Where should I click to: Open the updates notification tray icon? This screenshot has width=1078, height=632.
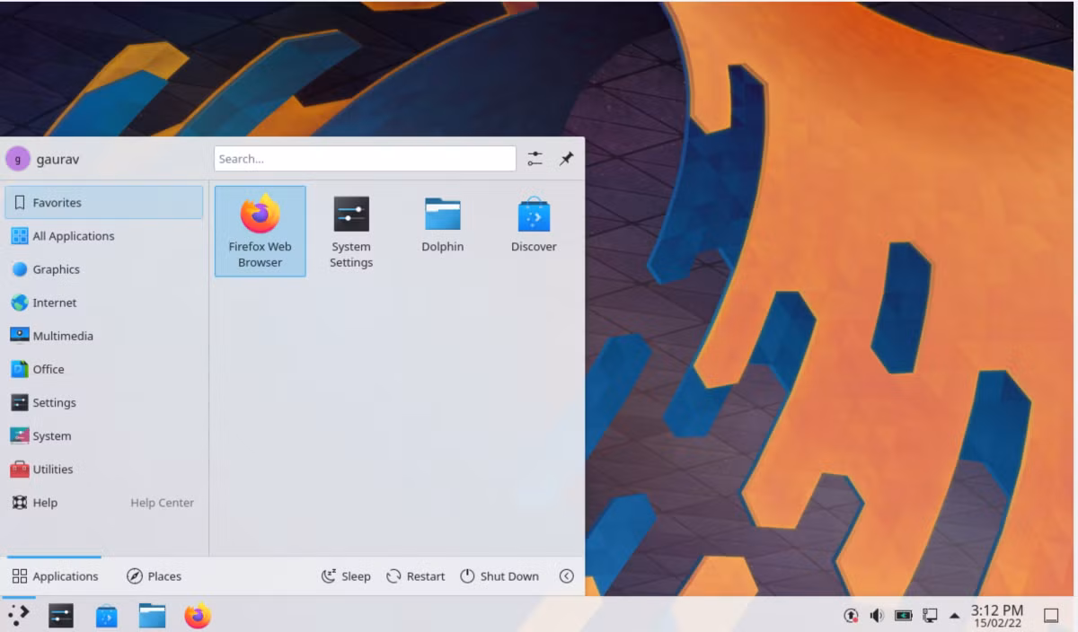tap(851, 616)
